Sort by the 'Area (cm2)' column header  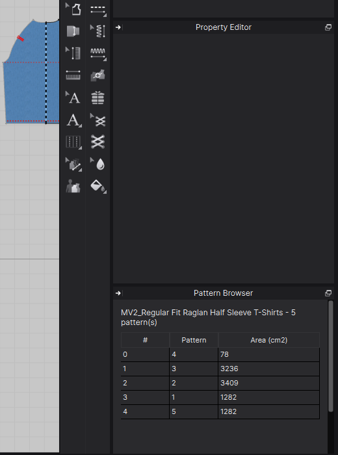click(x=269, y=340)
